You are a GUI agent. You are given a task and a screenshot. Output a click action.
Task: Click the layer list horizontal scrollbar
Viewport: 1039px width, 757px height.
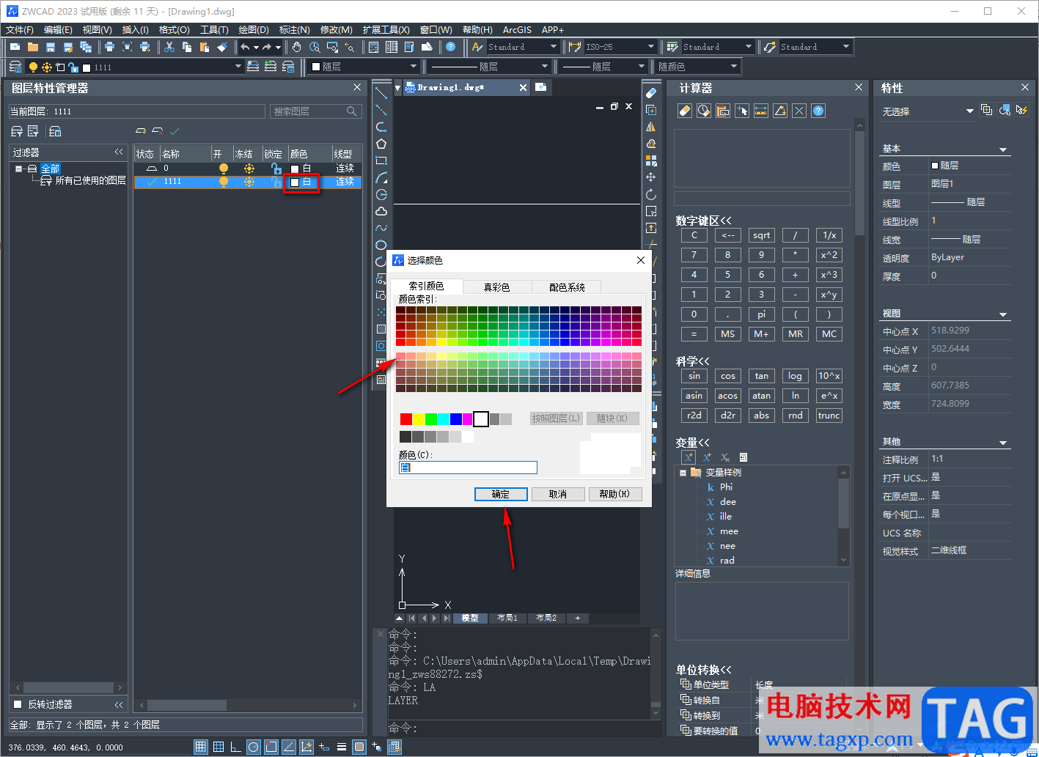coord(248,705)
